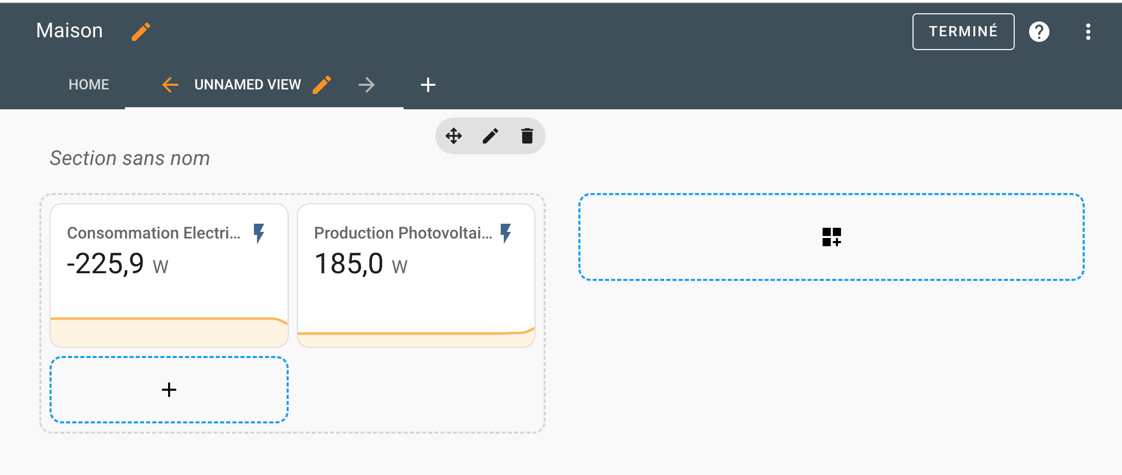Screen dimensions: 1122x475
Task: Add a card with the plus placeholder
Action: [x=169, y=390]
